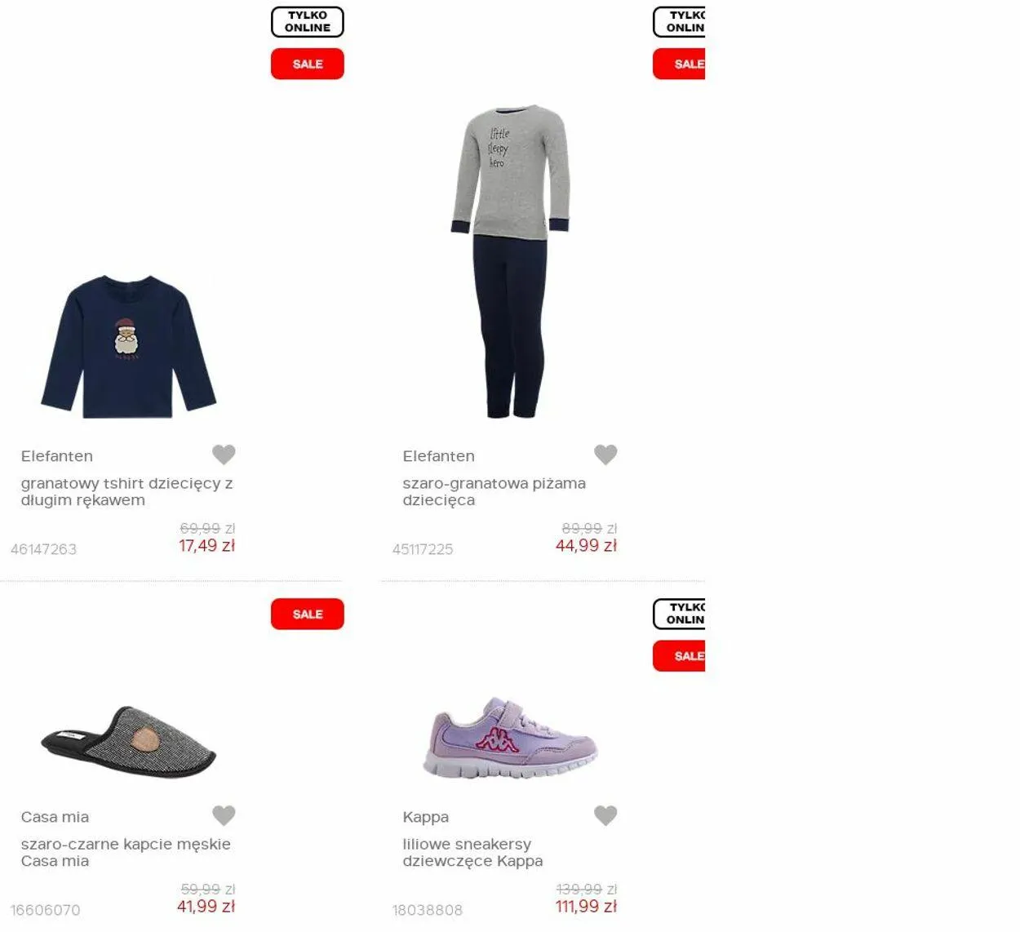1020x932 pixels.
Task: View the lilac Kappa sneaker photo
Action: (x=511, y=738)
